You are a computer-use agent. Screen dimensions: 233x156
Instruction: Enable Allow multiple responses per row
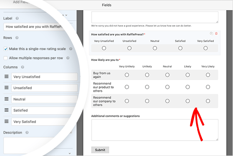click(6, 58)
